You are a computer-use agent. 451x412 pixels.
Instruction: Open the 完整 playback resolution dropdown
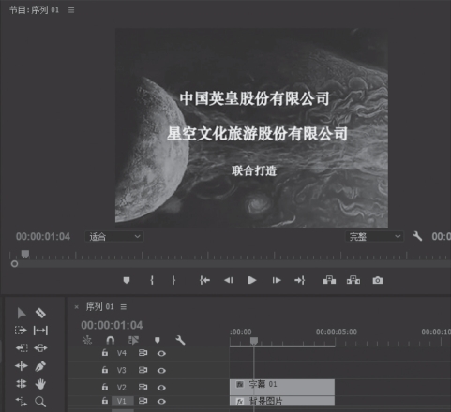click(x=374, y=237)
